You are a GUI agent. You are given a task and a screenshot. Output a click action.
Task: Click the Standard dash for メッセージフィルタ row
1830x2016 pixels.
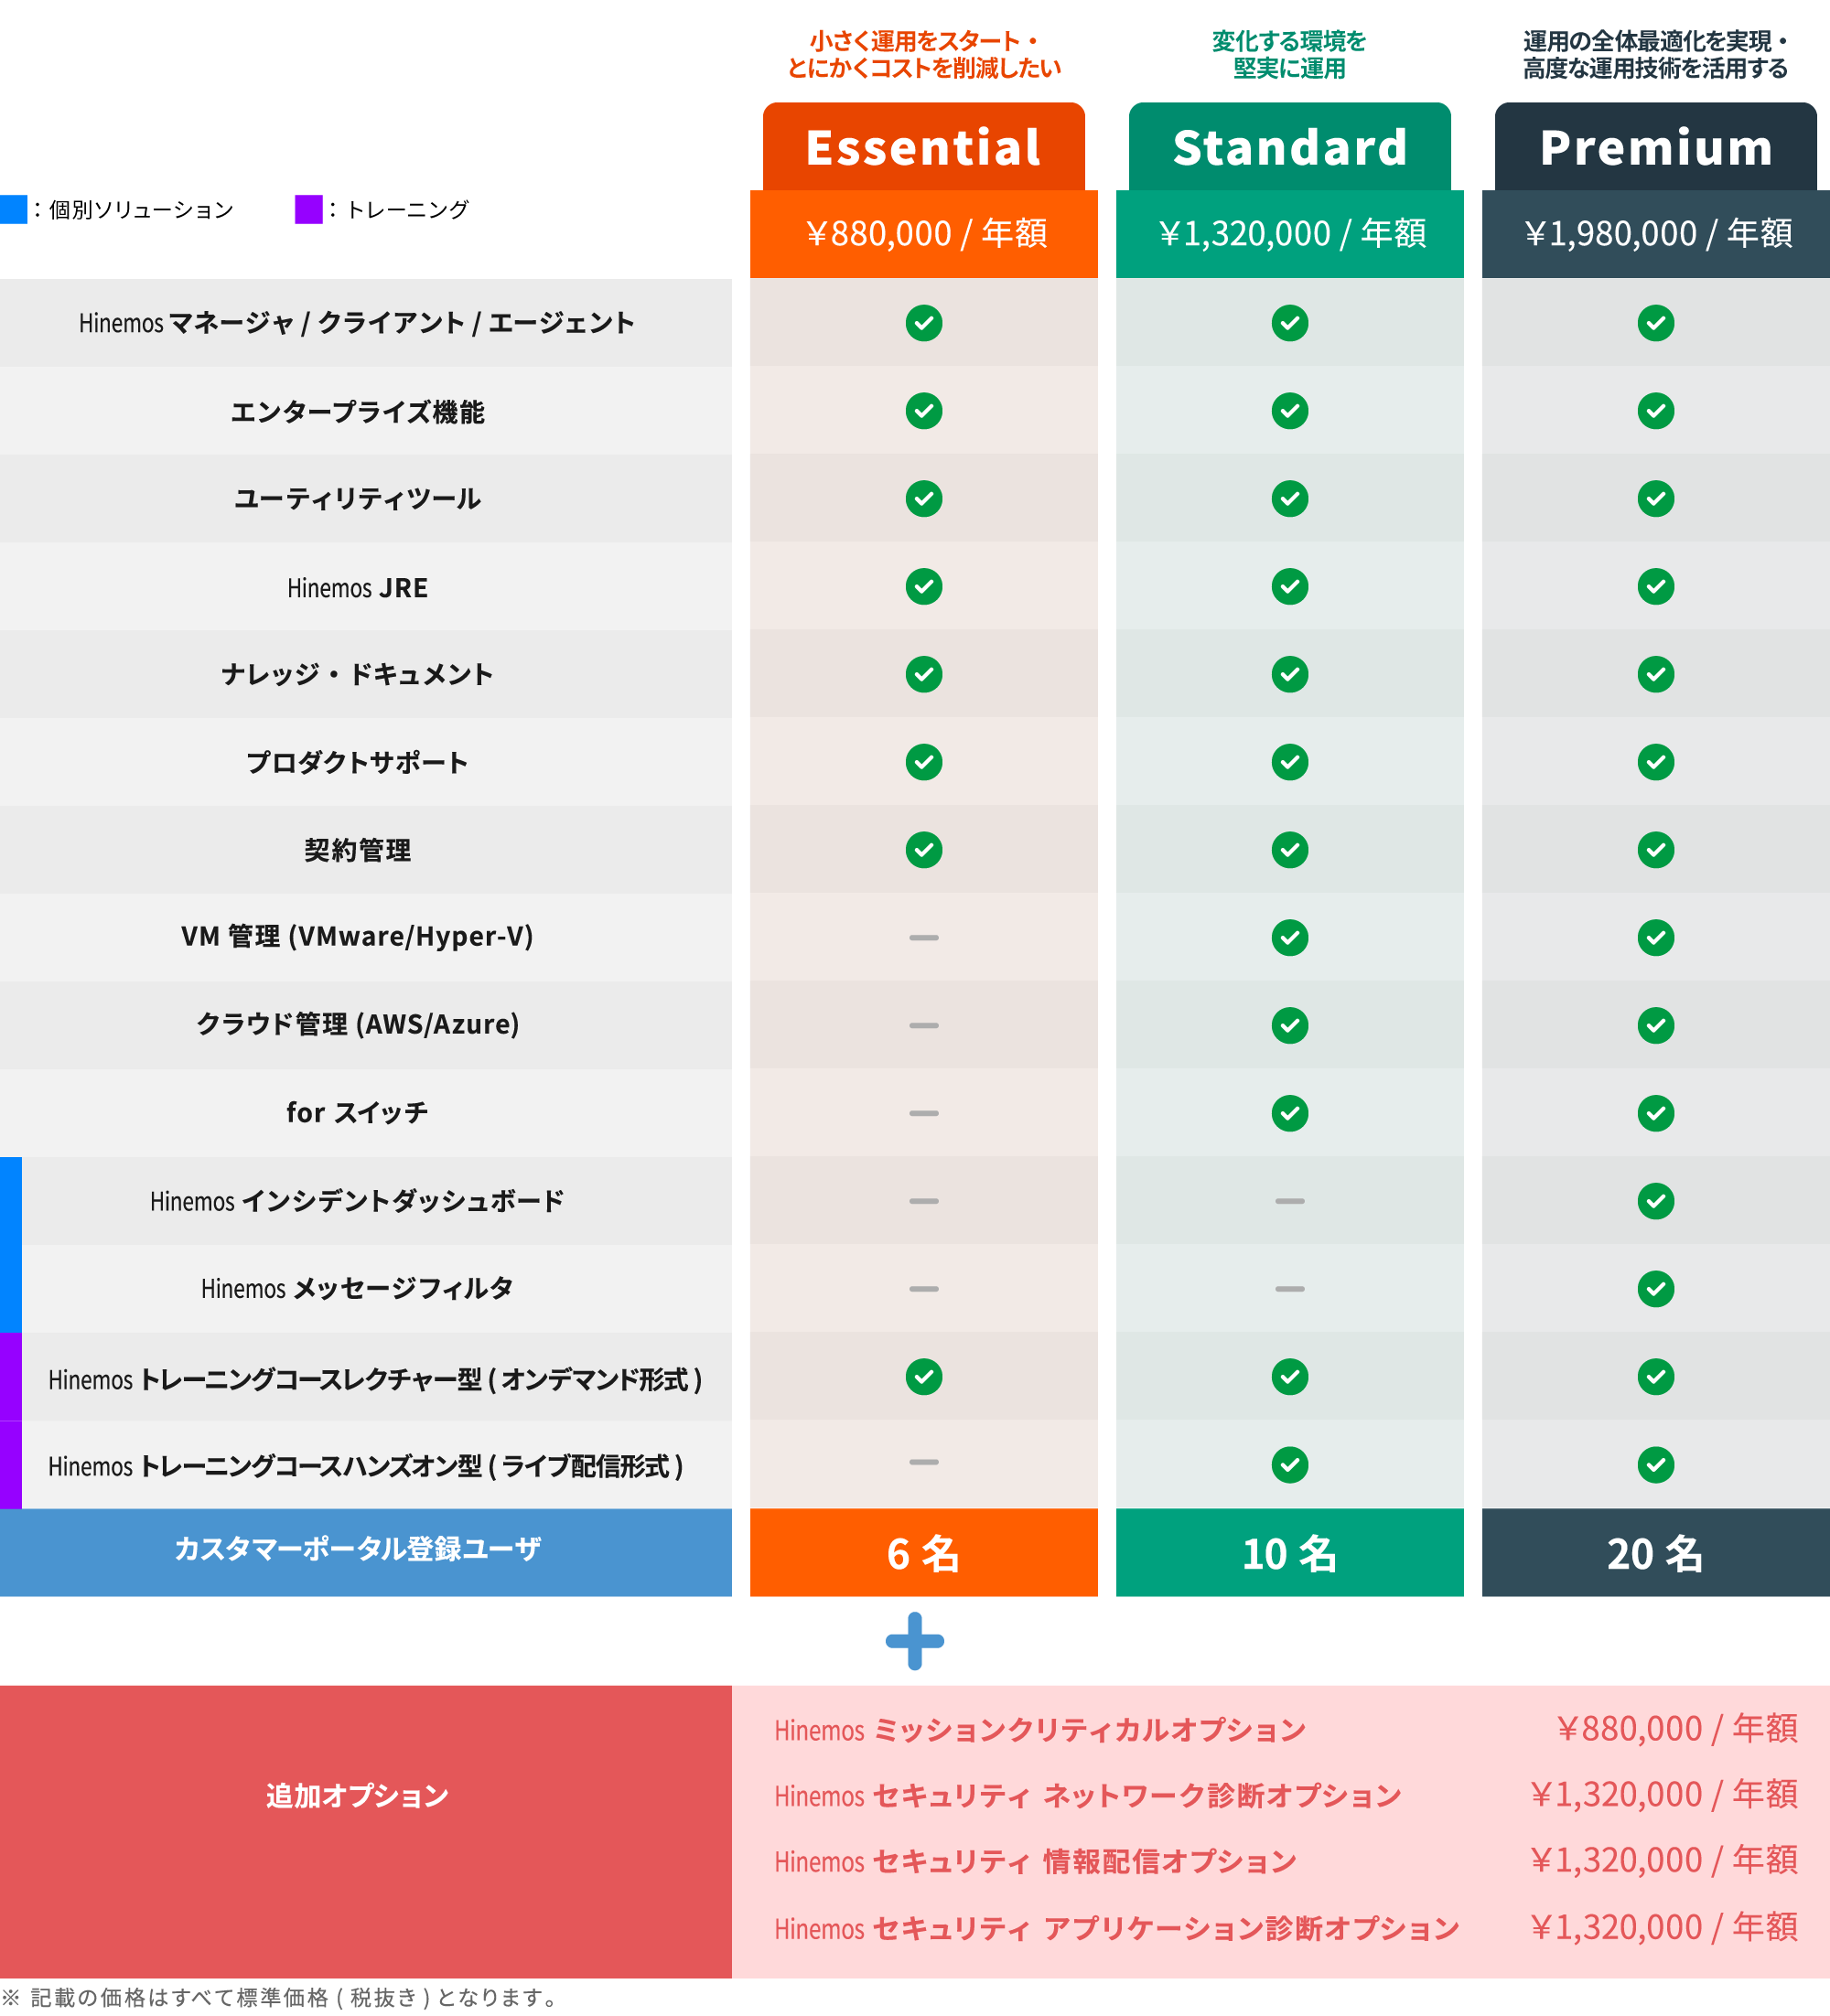[x=1290, y=1289]
